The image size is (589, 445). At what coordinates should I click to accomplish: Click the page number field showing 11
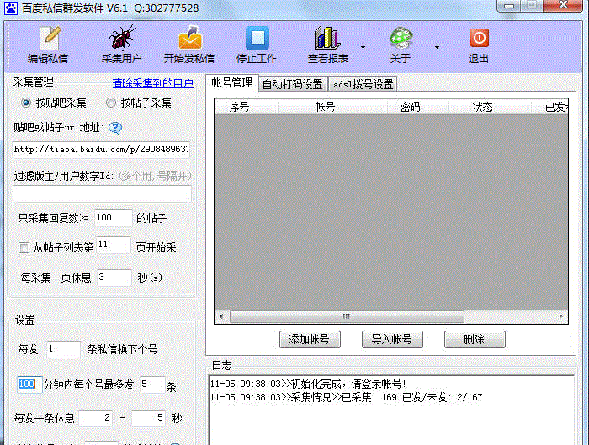tap(114, 245)
